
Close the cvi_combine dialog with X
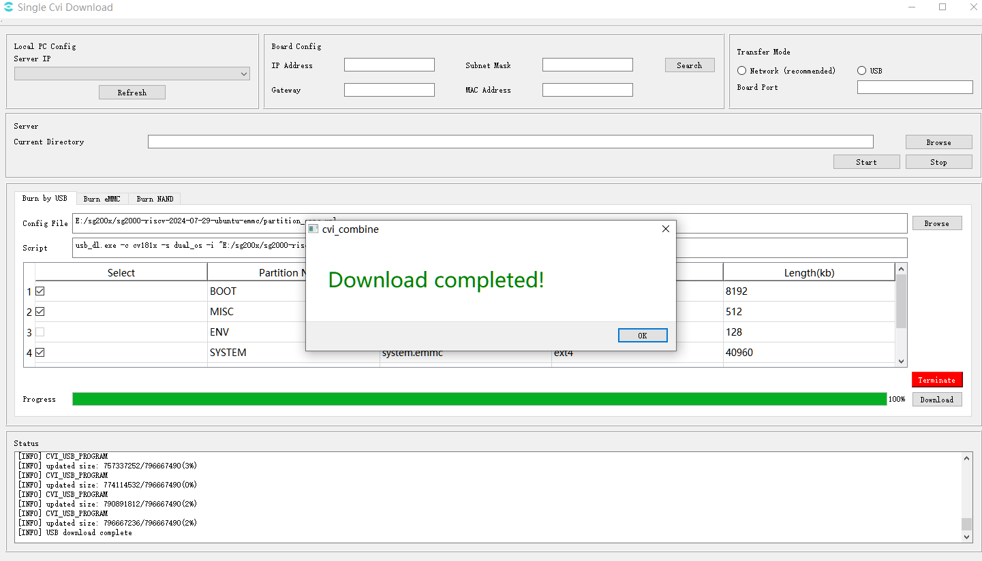point(666,229)
